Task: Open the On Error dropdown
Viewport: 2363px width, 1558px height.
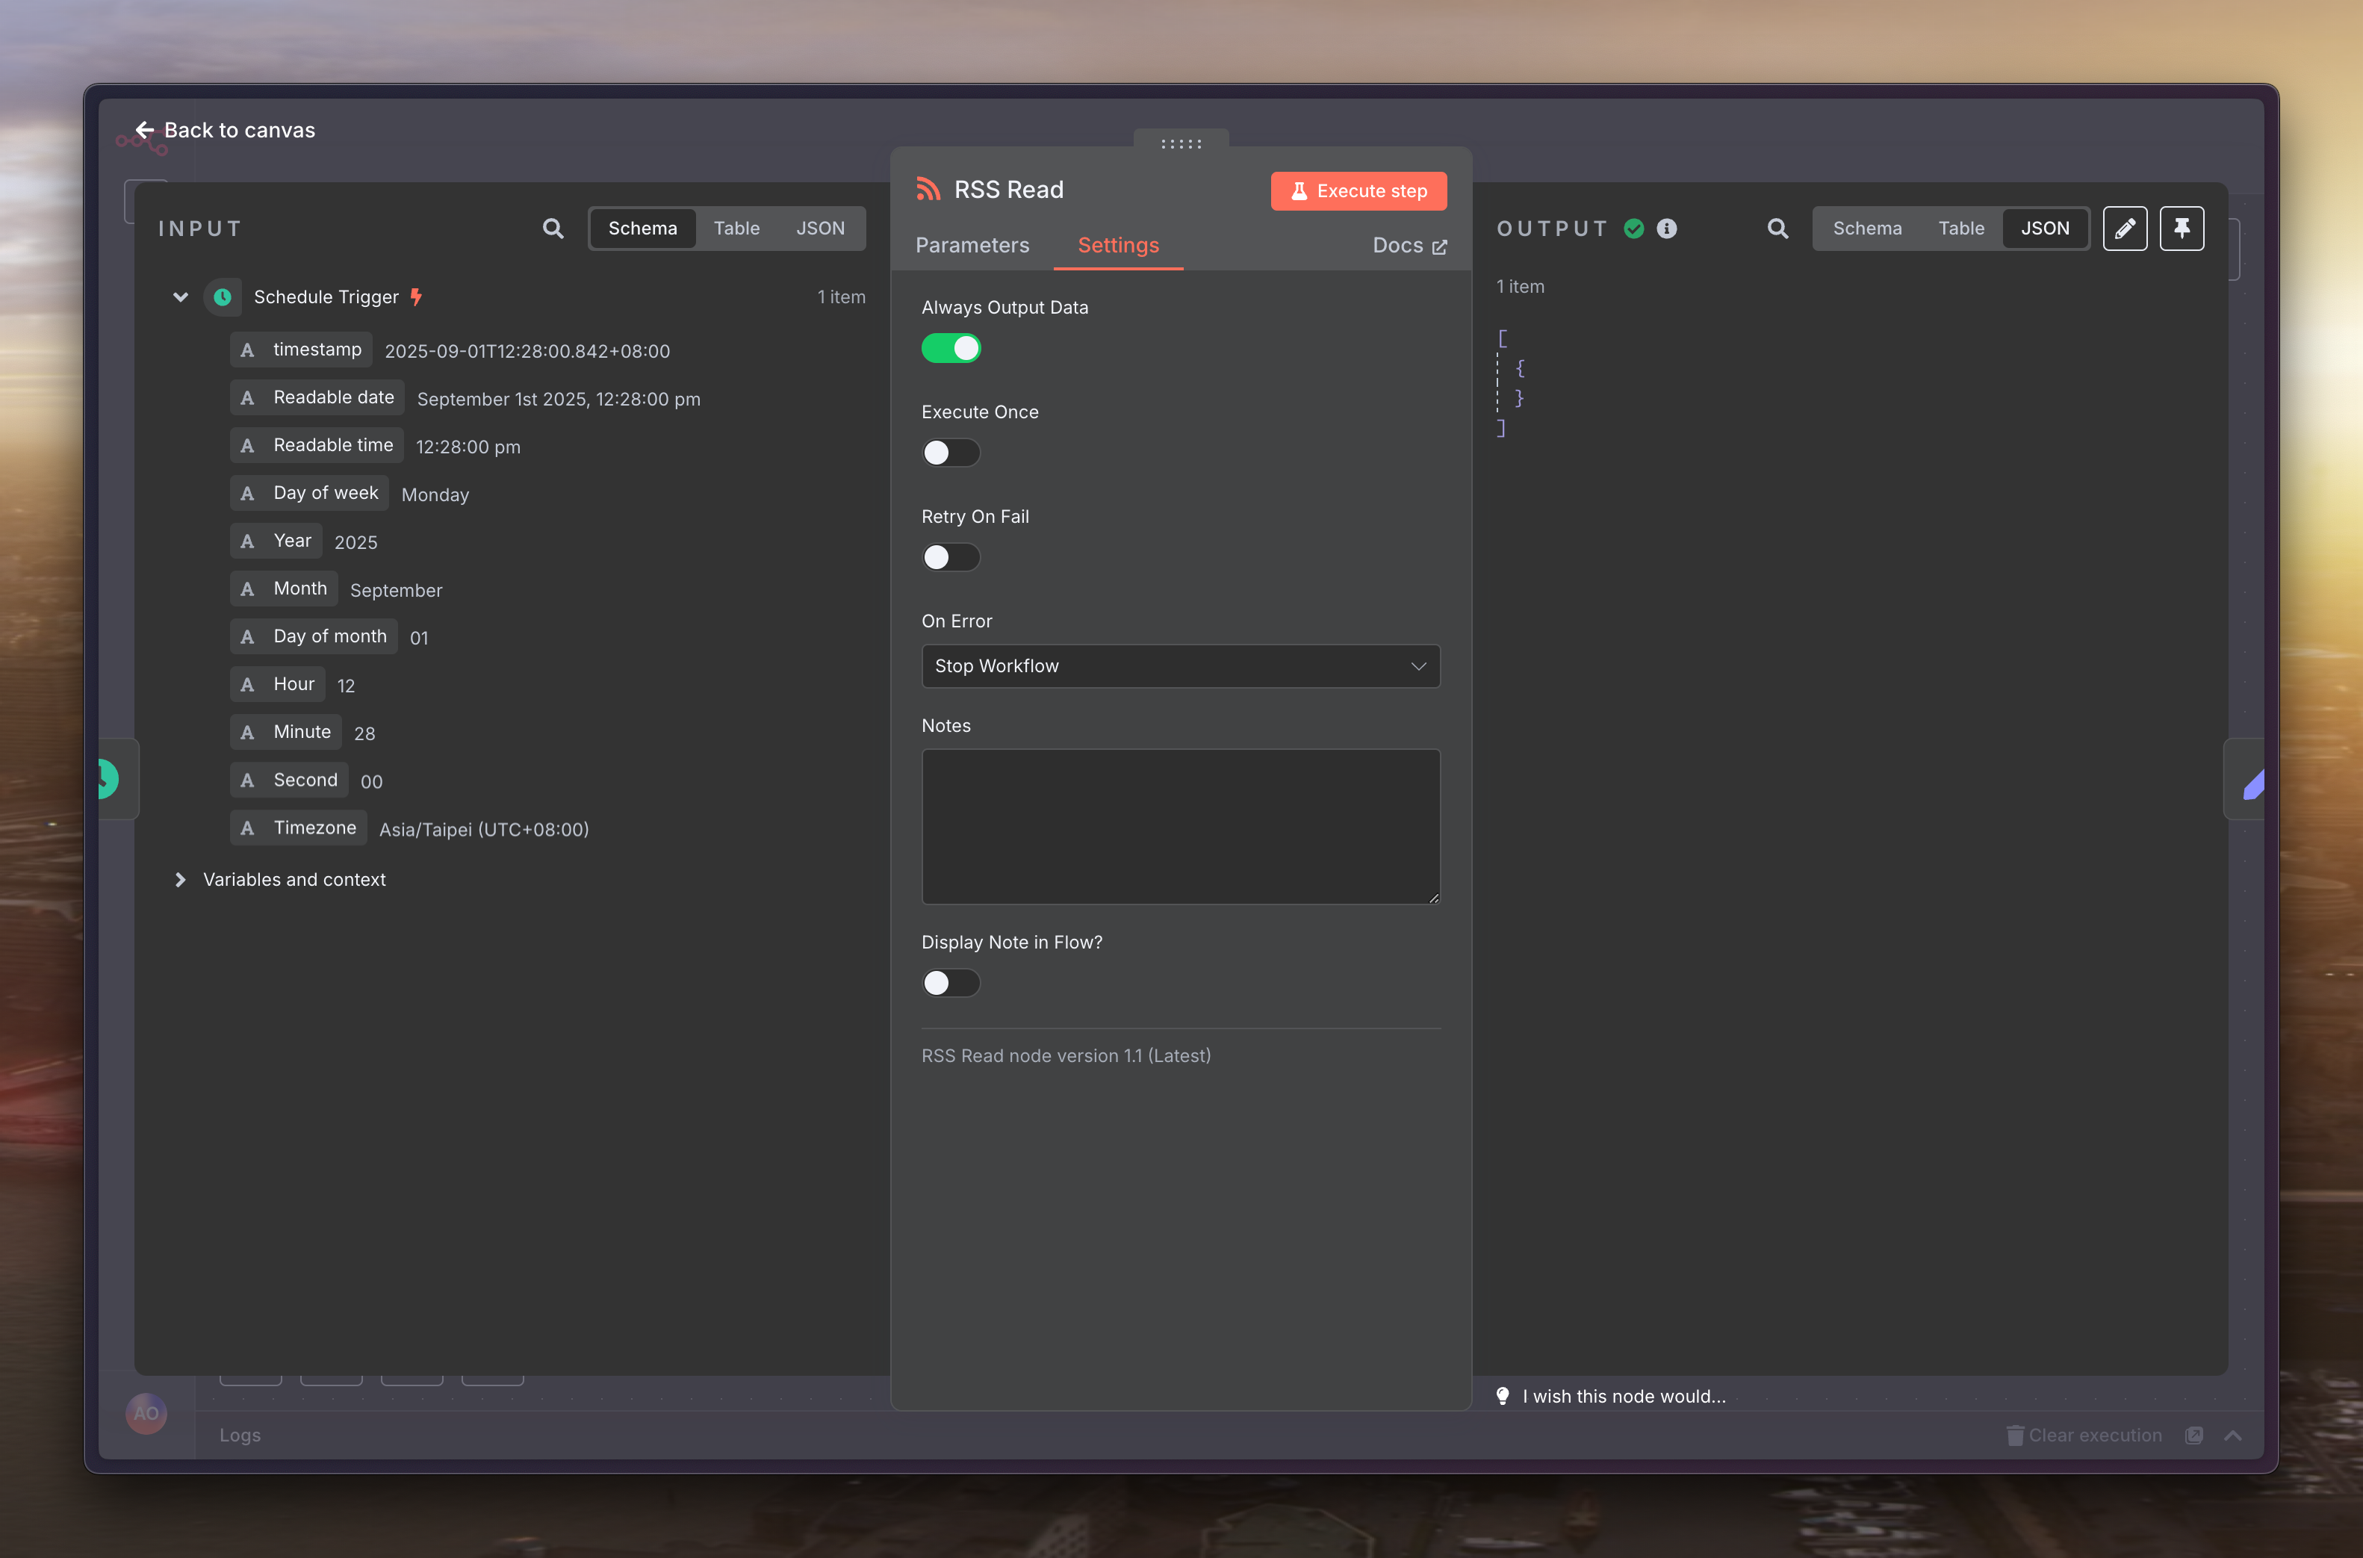Action: [x=1180, y=665]
